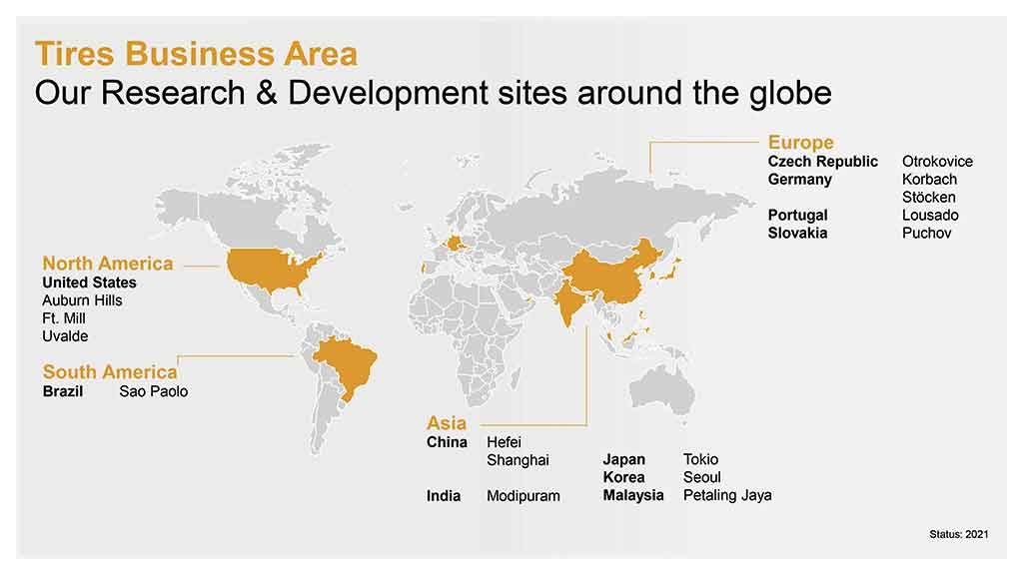Viewport: 1023px width, 575px height.
Task: Click the 'Seoul' site name
Action: (702, 477)
